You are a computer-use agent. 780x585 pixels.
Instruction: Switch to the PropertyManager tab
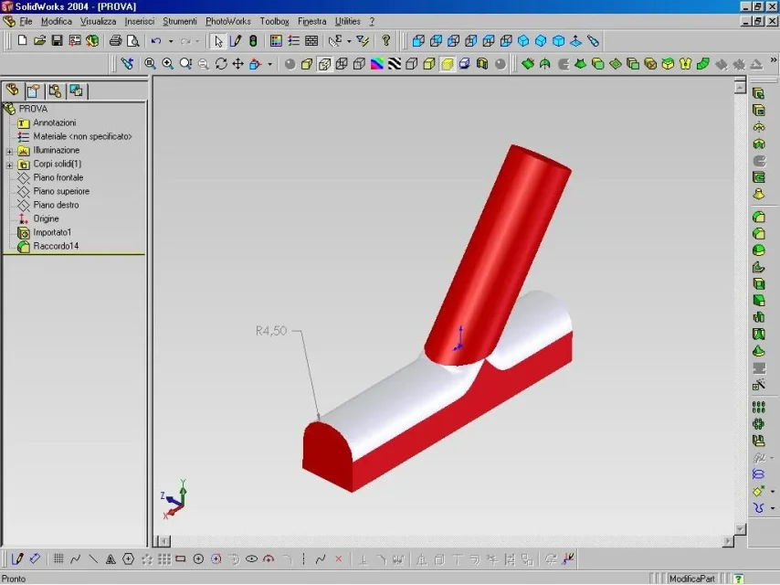[x=34, y=90]
